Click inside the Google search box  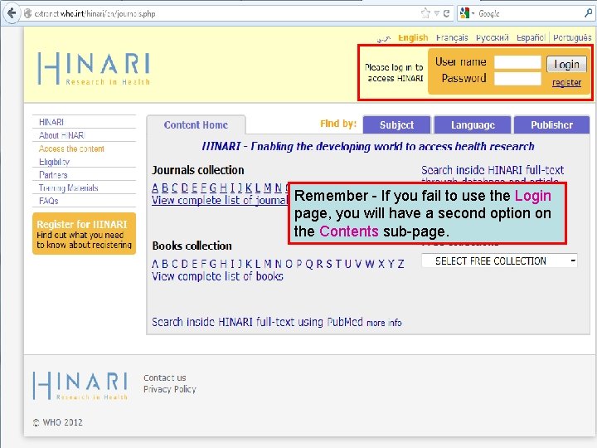pos(529,14)
